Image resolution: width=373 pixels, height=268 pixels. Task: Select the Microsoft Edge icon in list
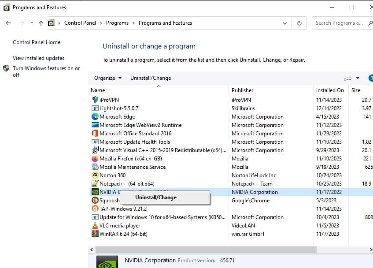[95, 117]
